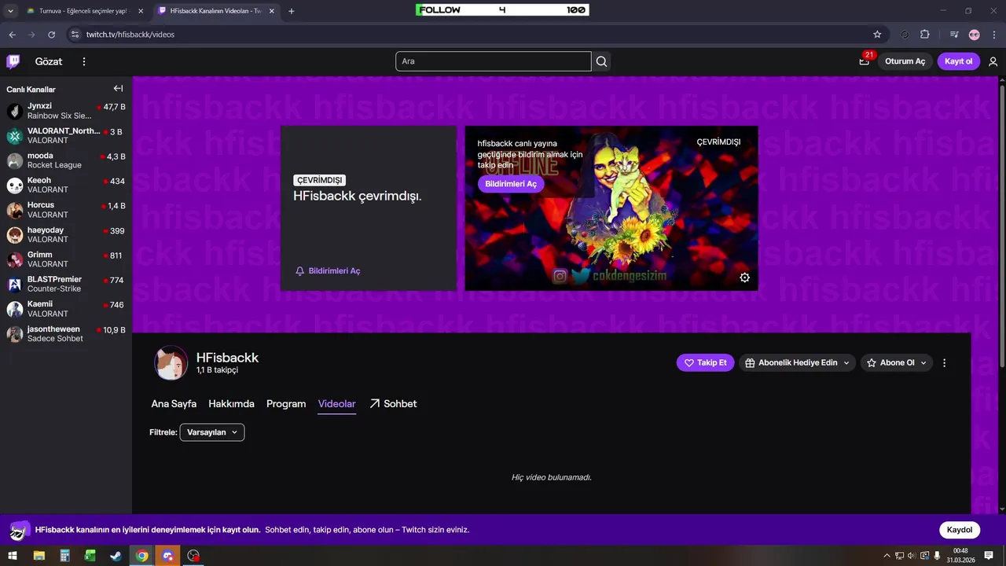1006x566 pixels.
Task: View site information icon in address bar
Action: pos(75,35)
